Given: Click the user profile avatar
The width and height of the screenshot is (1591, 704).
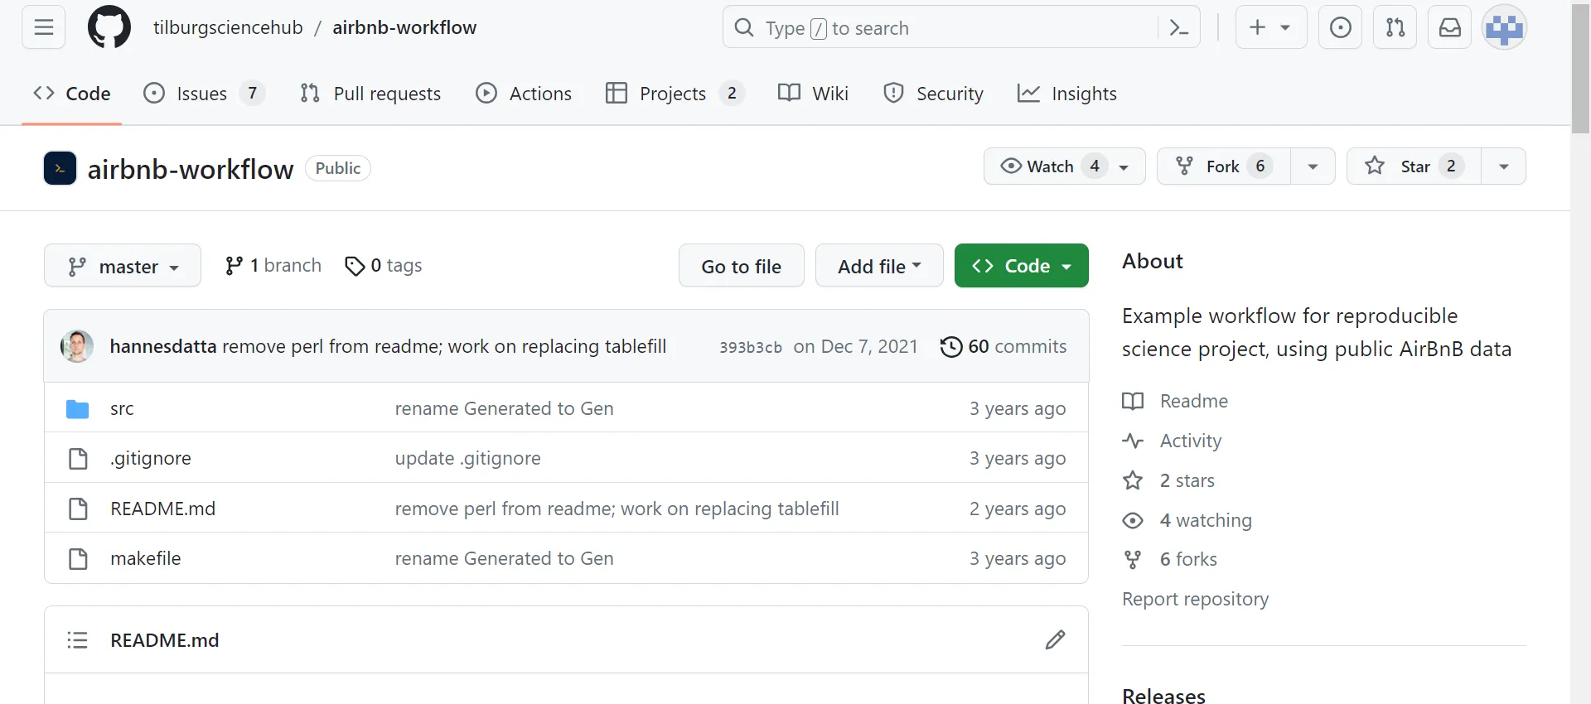Looking at the screenshot, I should (x=1504, y=27).
